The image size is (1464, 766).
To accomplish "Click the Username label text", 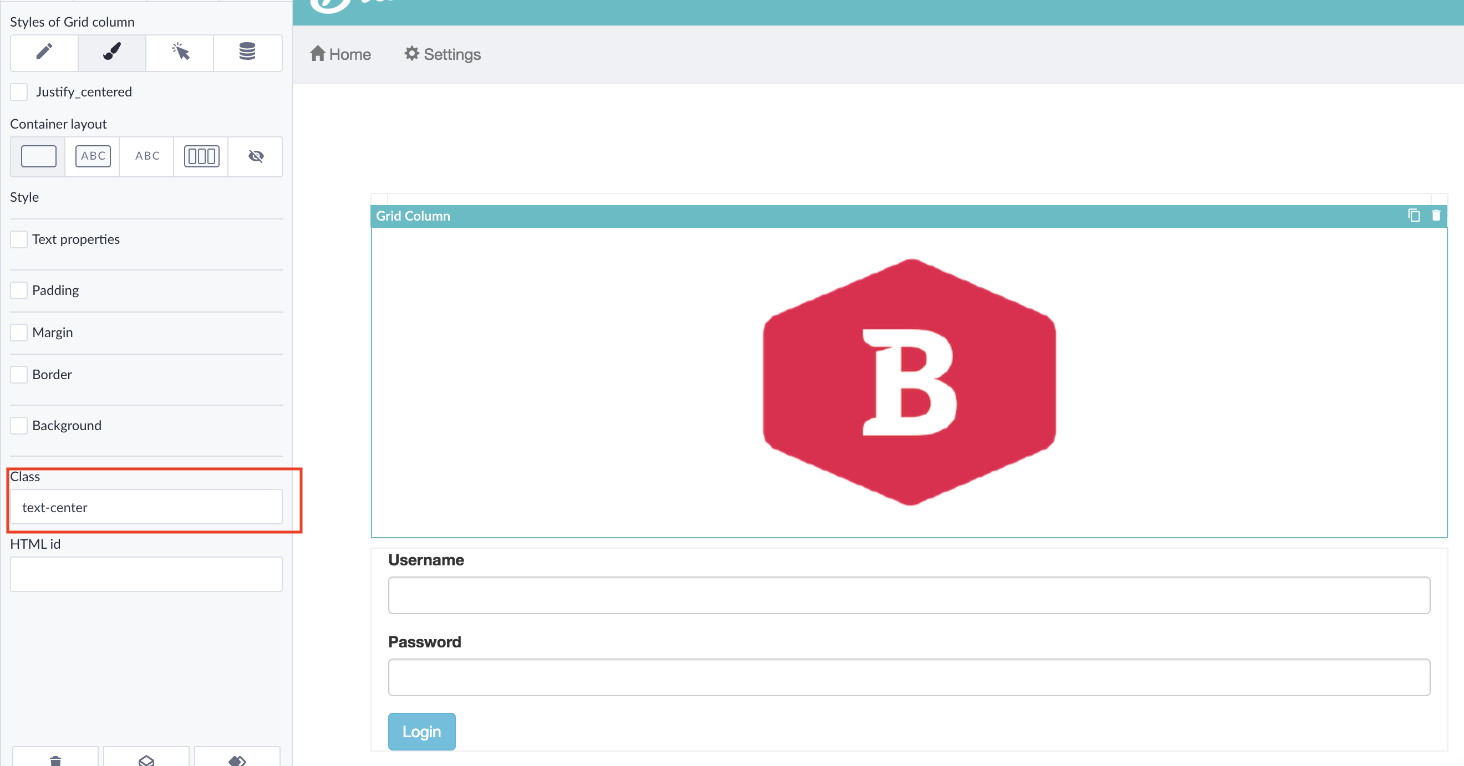I will pos(426,560).
